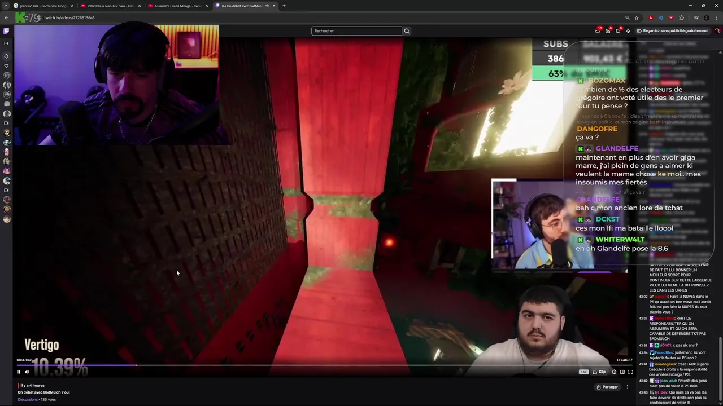
Task: Switch to Assassin's Creed Mirage tab
Action: click(177, 6)
